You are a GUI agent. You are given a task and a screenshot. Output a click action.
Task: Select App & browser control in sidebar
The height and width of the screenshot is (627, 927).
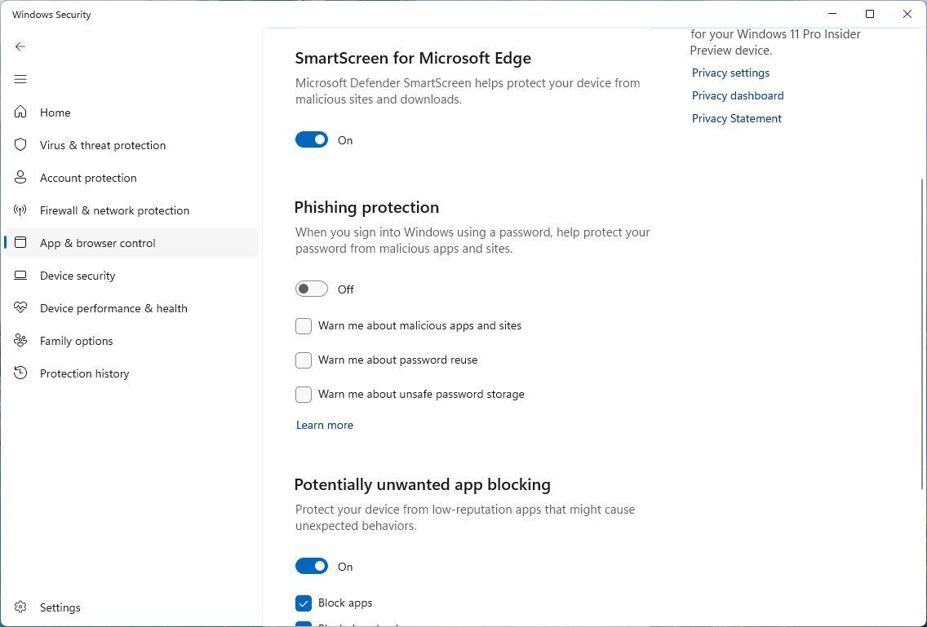pyautogui.click(x=97, y=243)
